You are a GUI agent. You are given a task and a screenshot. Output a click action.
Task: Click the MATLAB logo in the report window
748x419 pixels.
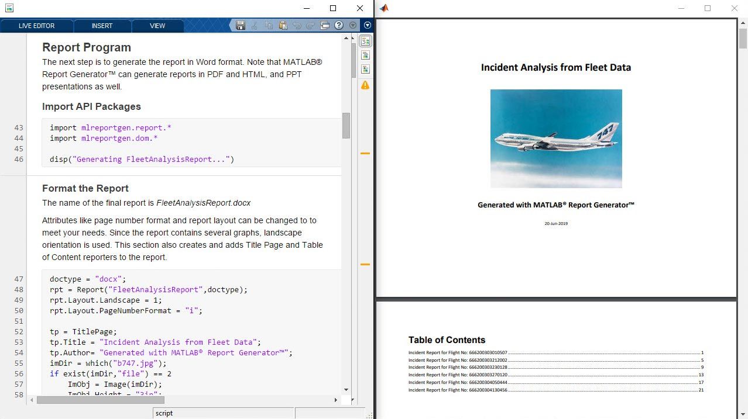[384, 8]
